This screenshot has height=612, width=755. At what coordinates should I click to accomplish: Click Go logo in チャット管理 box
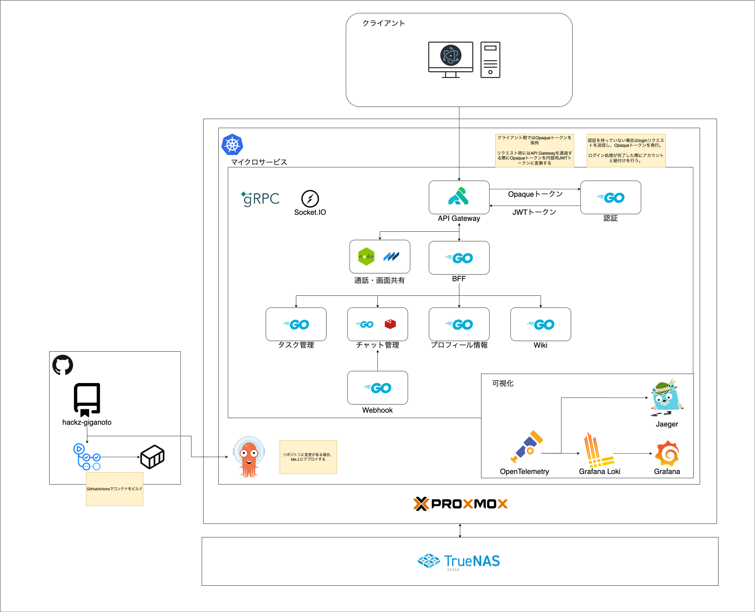click(x=365, y=324)
